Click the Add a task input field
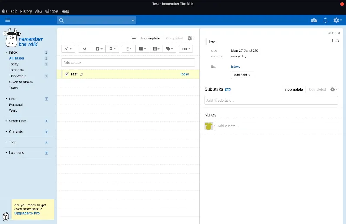 tap(128, 63)
